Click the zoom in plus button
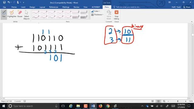The height and width of the screenshot is (109, 194). click(186, 101)
